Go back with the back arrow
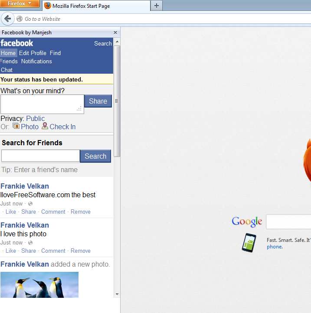The image size is (311, 313). pyautogui.click(x=7, y=19)
